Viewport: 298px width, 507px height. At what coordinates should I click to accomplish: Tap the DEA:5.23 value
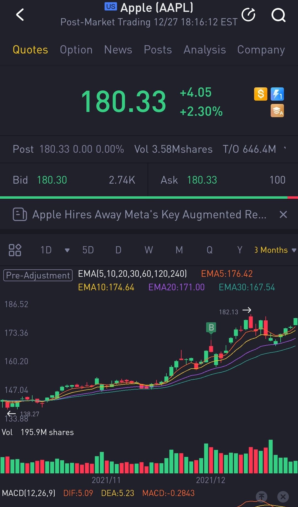pos(118,493)
